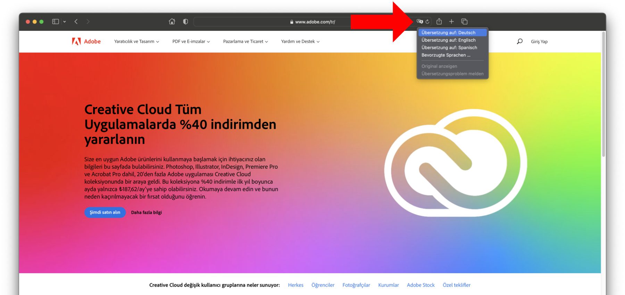The width and height of the screenshot is (625, 295).
Task: Go back with the back arrow
Action: 76,22
